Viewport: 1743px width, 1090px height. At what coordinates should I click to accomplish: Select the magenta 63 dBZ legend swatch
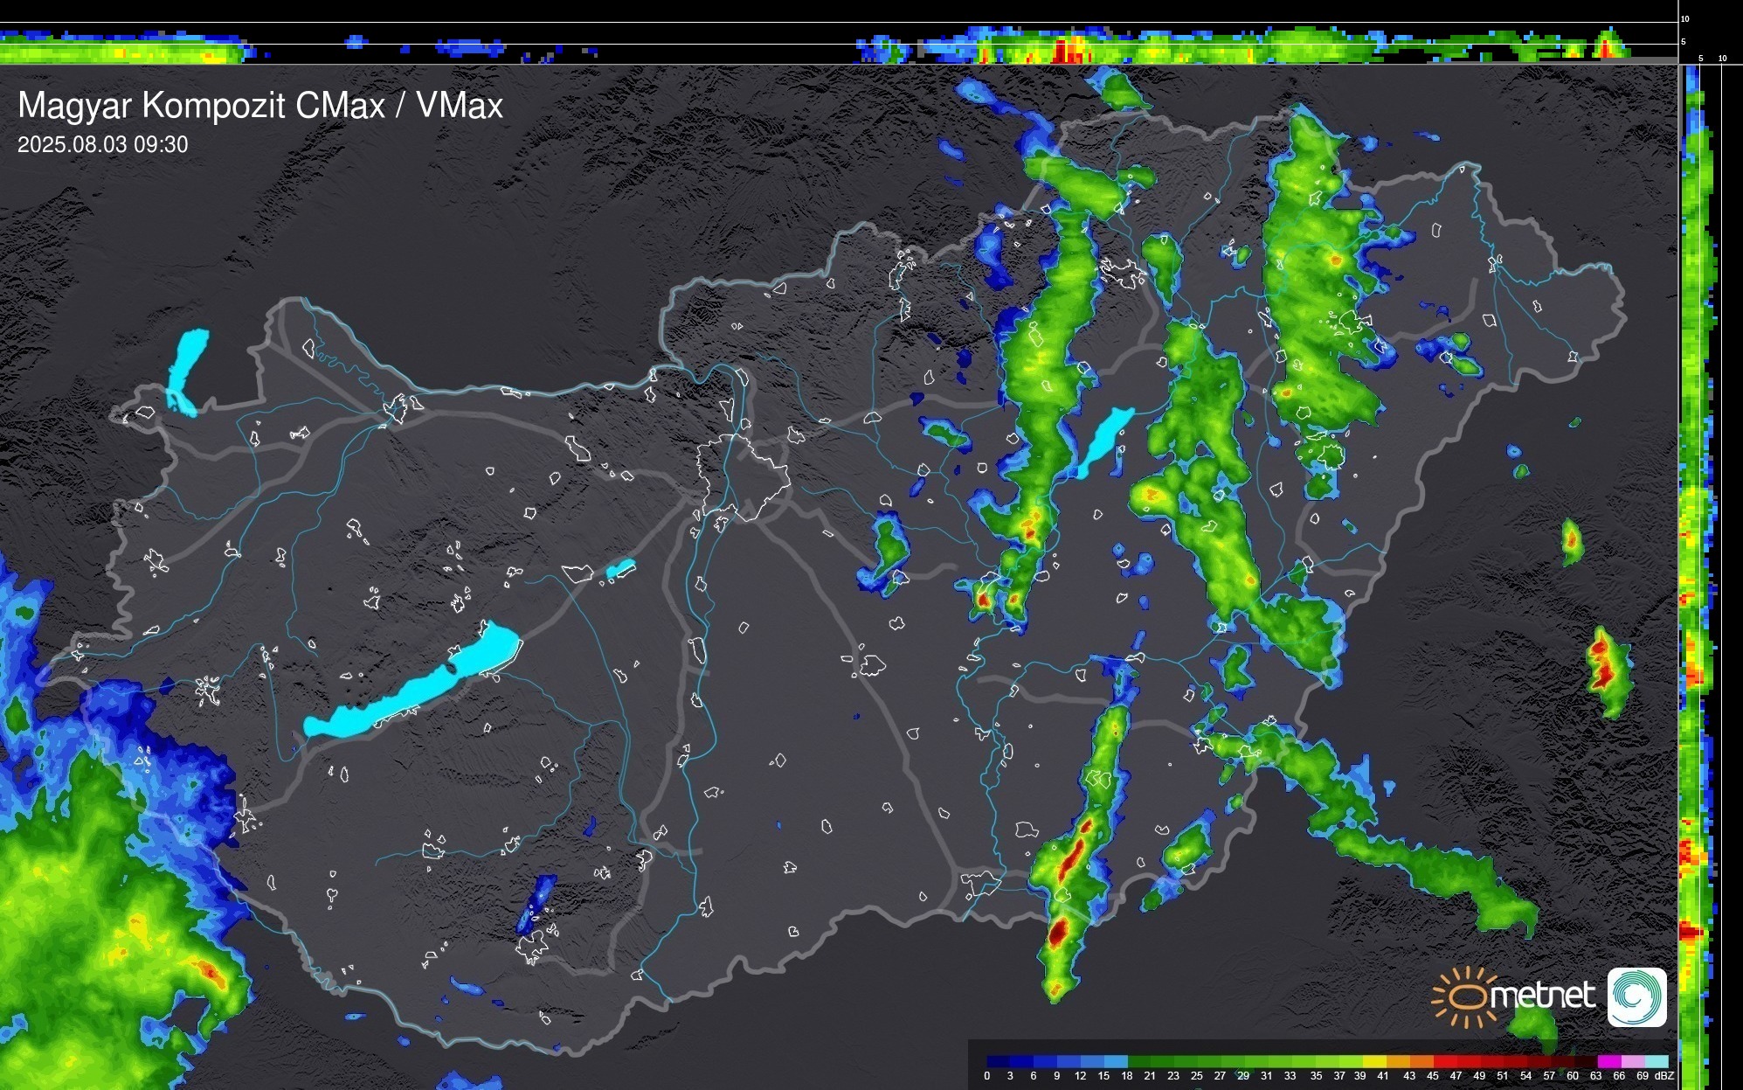1608,1061
